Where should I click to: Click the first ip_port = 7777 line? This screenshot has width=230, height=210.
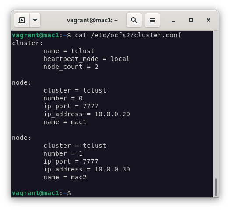[x=71, y=107]
